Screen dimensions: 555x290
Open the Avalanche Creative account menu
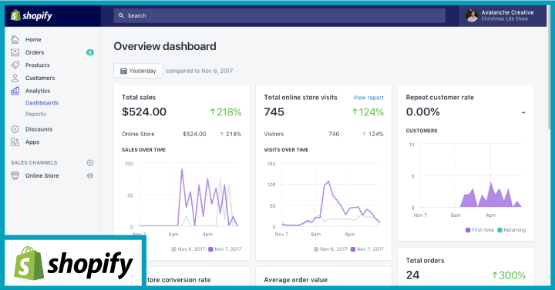coord(503,15)
